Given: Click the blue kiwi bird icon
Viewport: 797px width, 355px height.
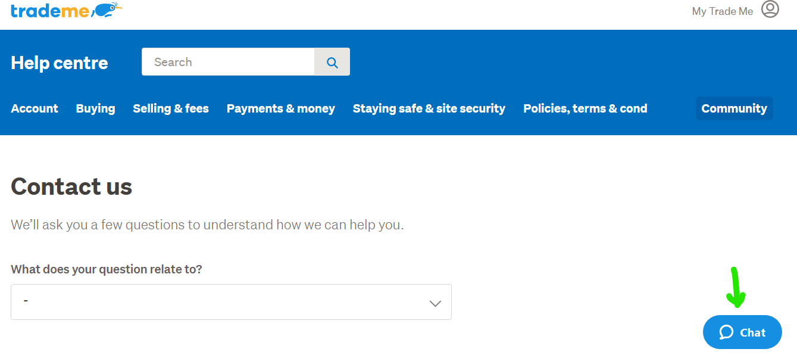Looking at the screenshot, I should [107, 10].
